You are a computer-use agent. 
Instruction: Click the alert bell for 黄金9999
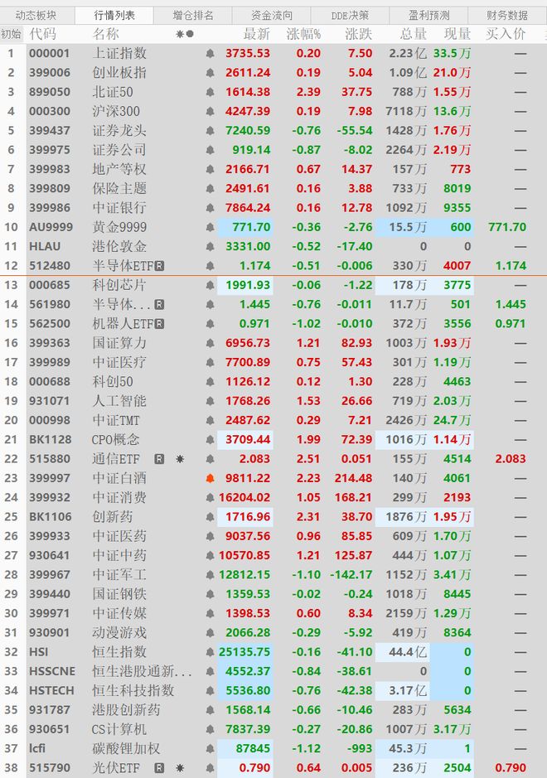210,227
